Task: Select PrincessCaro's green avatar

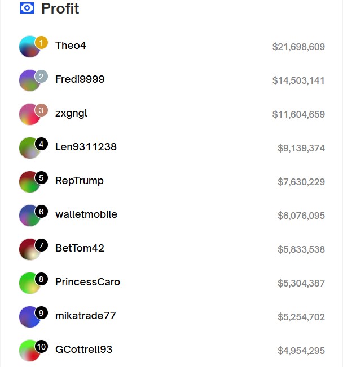Action: click(29, 283)
